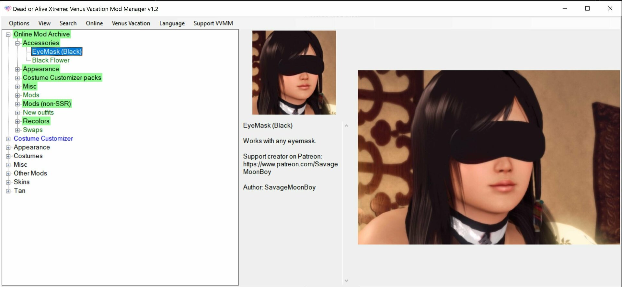Click the Patreon SavageMoonBoy URL text
The height and width of the screenshot is (287, 622).
(x=291, y=168)
